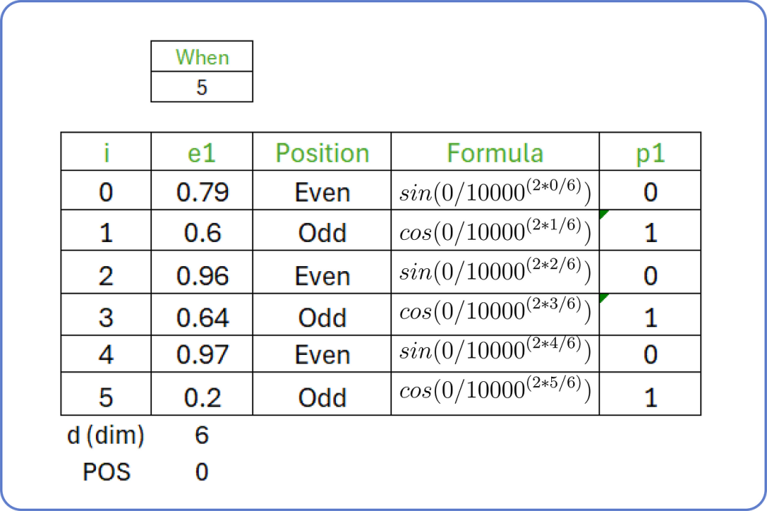Select the d (dim) value 6
Screen dimensions: 767x511
point(202,435)
